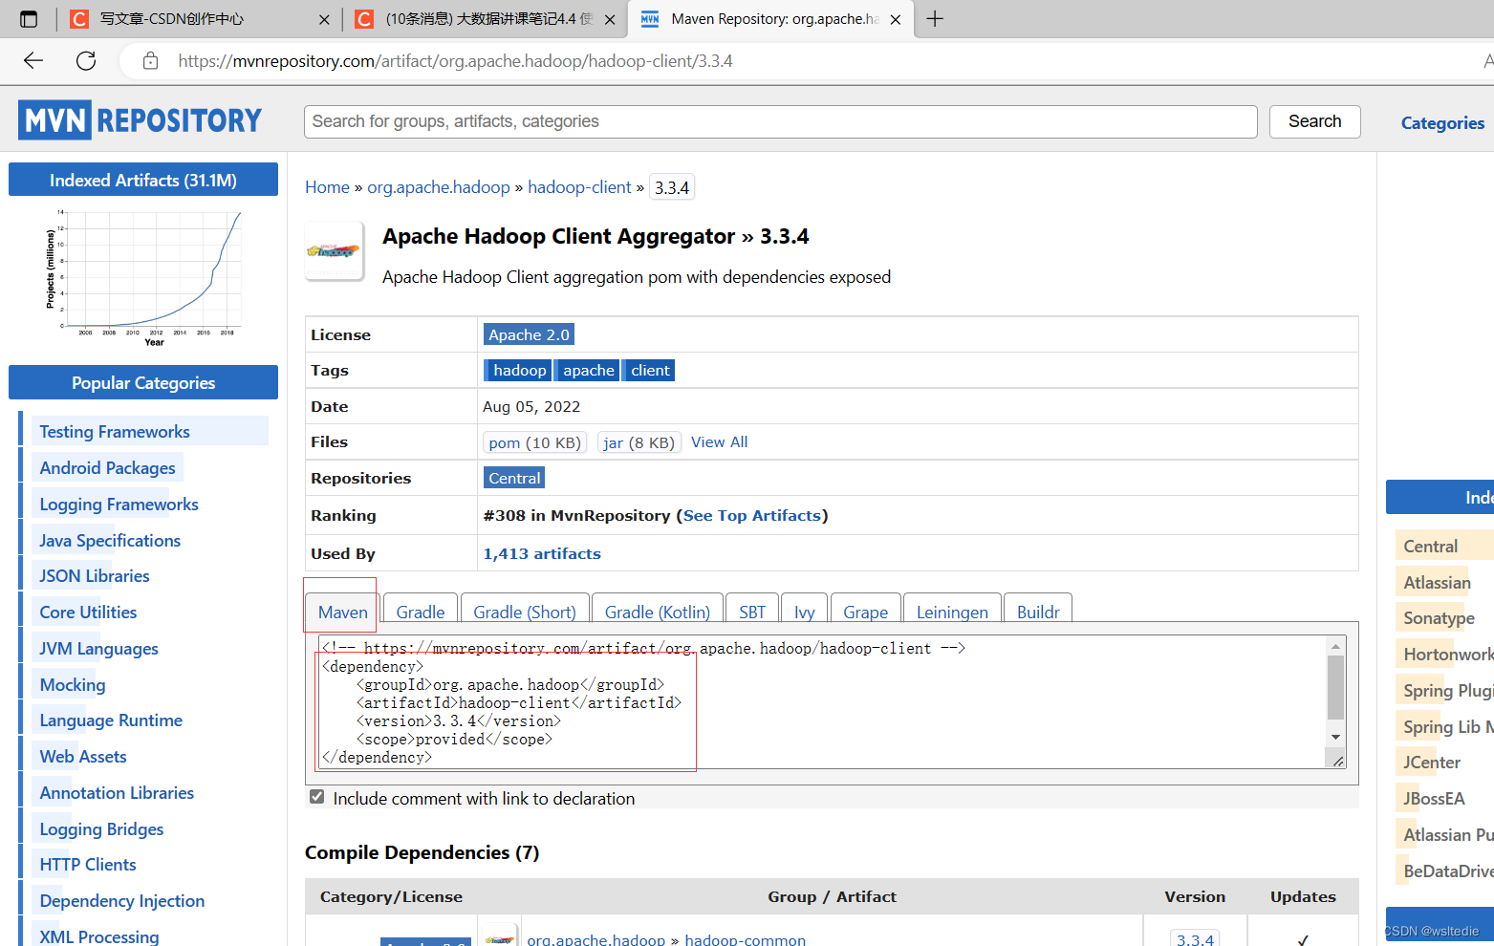
Task: Download the pom (10 KB) file
Action: pos(534,442)
